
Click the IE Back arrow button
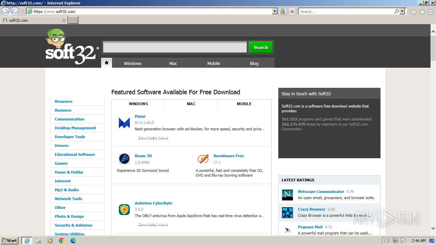click(5, 12)
